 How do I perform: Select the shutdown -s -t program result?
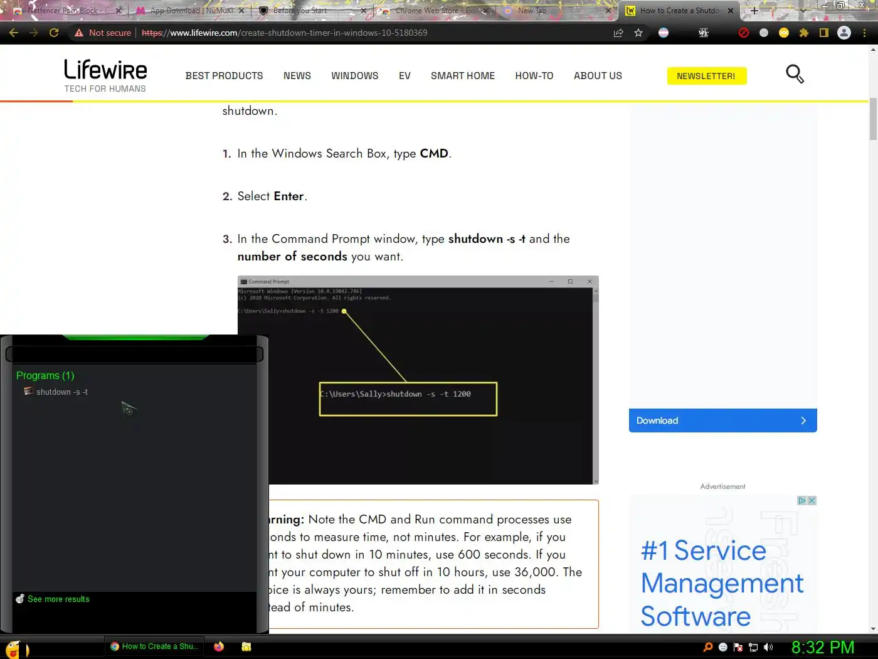click(62, 392)
